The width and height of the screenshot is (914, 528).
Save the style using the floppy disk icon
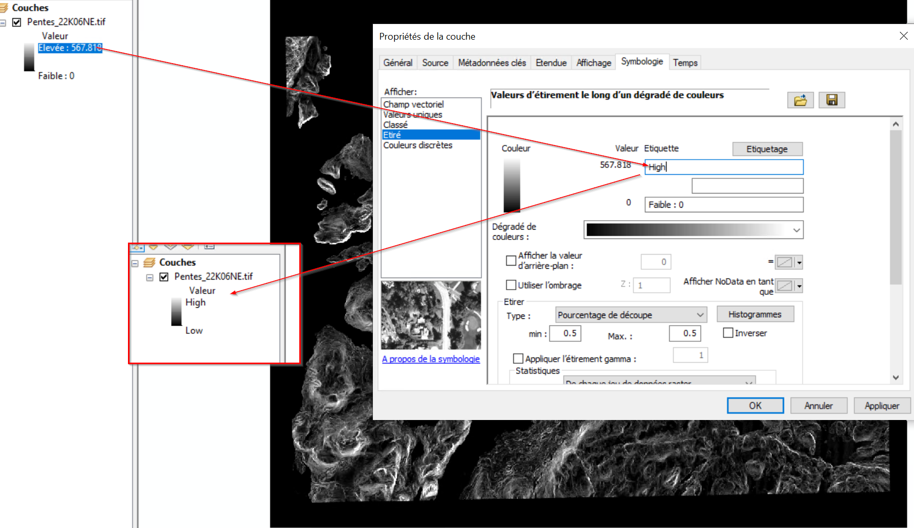[x=832, y=100]
